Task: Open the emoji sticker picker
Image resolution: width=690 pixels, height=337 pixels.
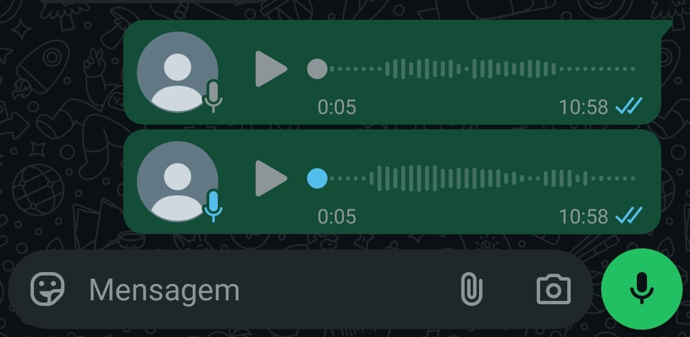Action: coord(48,289)
